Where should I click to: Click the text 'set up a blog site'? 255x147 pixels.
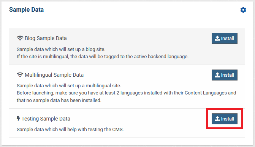point(86,50)
